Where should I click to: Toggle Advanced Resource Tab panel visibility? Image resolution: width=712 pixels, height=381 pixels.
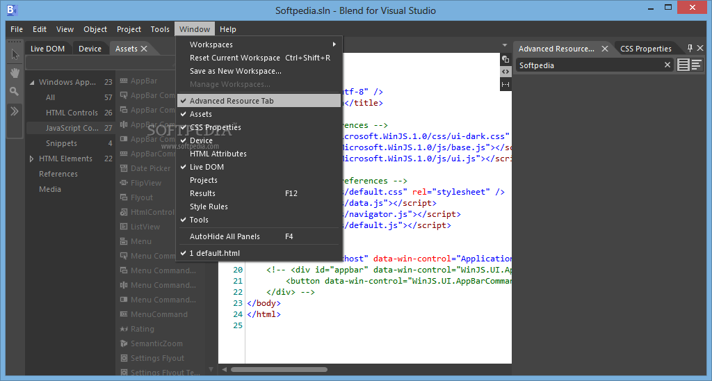259,101
